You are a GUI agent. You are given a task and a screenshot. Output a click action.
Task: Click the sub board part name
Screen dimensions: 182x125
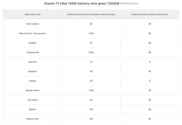tap(32, 100)
